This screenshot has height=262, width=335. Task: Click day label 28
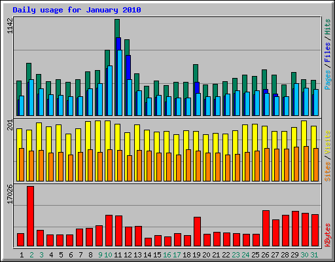click(x=285, y=255)
